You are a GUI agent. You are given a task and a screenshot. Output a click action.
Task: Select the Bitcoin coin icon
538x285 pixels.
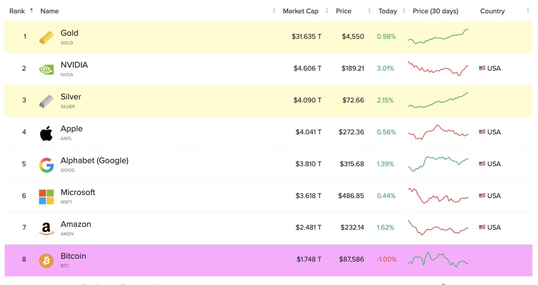[x=46, y=259]
